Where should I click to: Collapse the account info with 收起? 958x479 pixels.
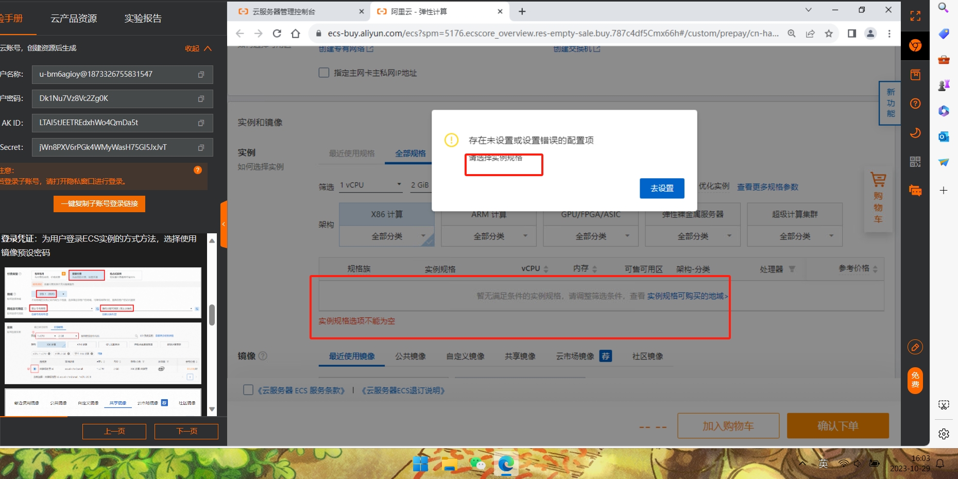pyautogui.click(x=198, y=48)
